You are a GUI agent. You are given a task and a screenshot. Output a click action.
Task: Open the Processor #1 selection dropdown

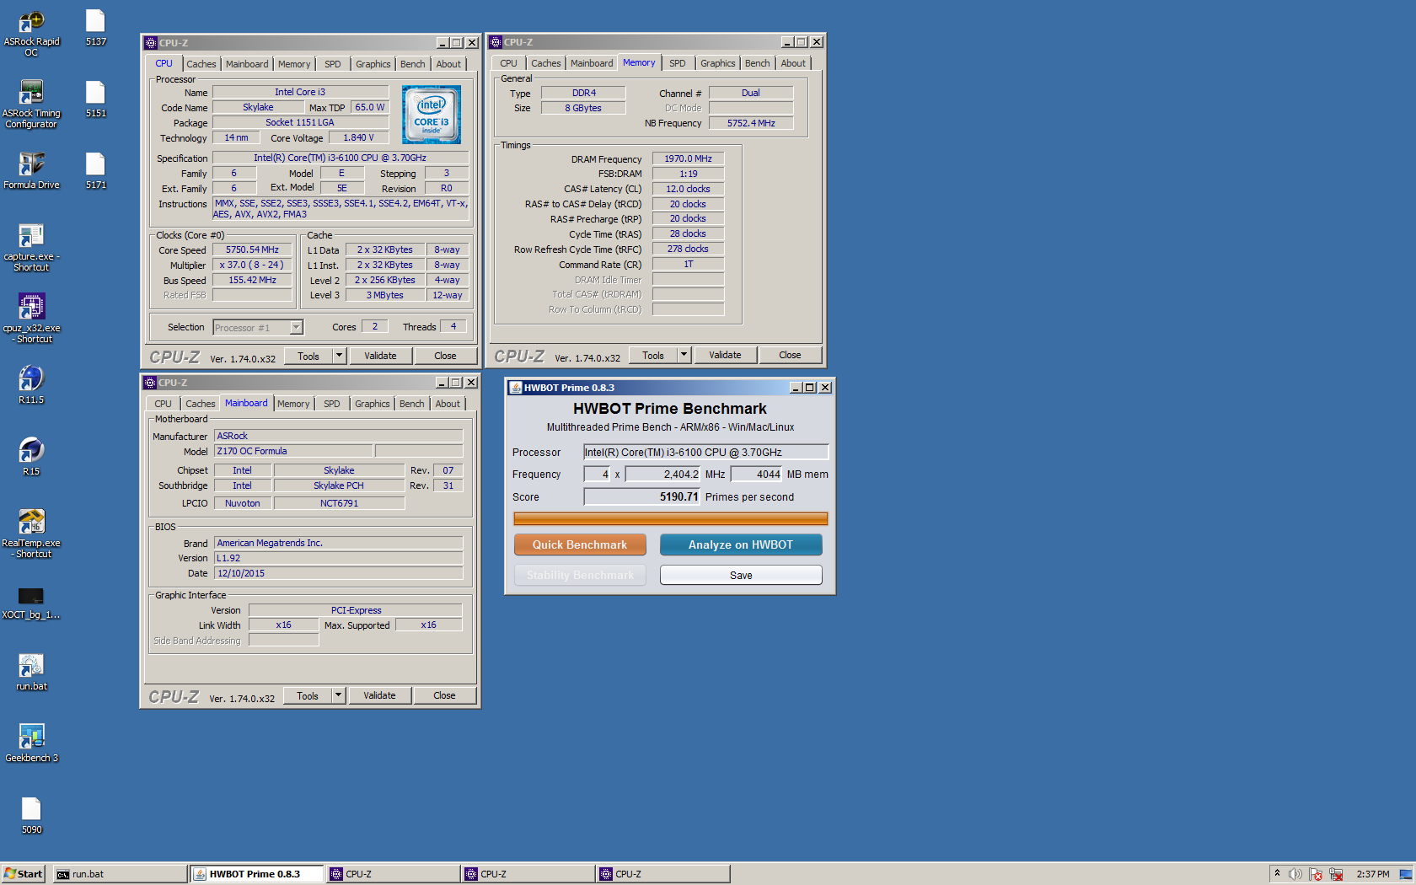click(x=296, y=328)
